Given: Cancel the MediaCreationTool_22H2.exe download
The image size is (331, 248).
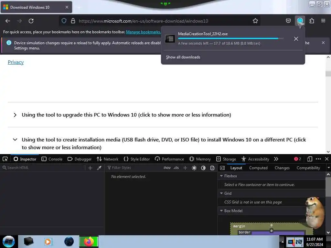Looking at the screenshot, I should coord(296,39).
